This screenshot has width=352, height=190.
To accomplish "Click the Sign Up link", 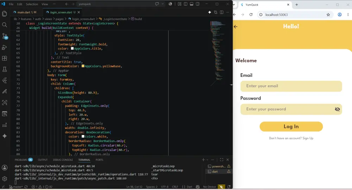I will coord(308,138).
